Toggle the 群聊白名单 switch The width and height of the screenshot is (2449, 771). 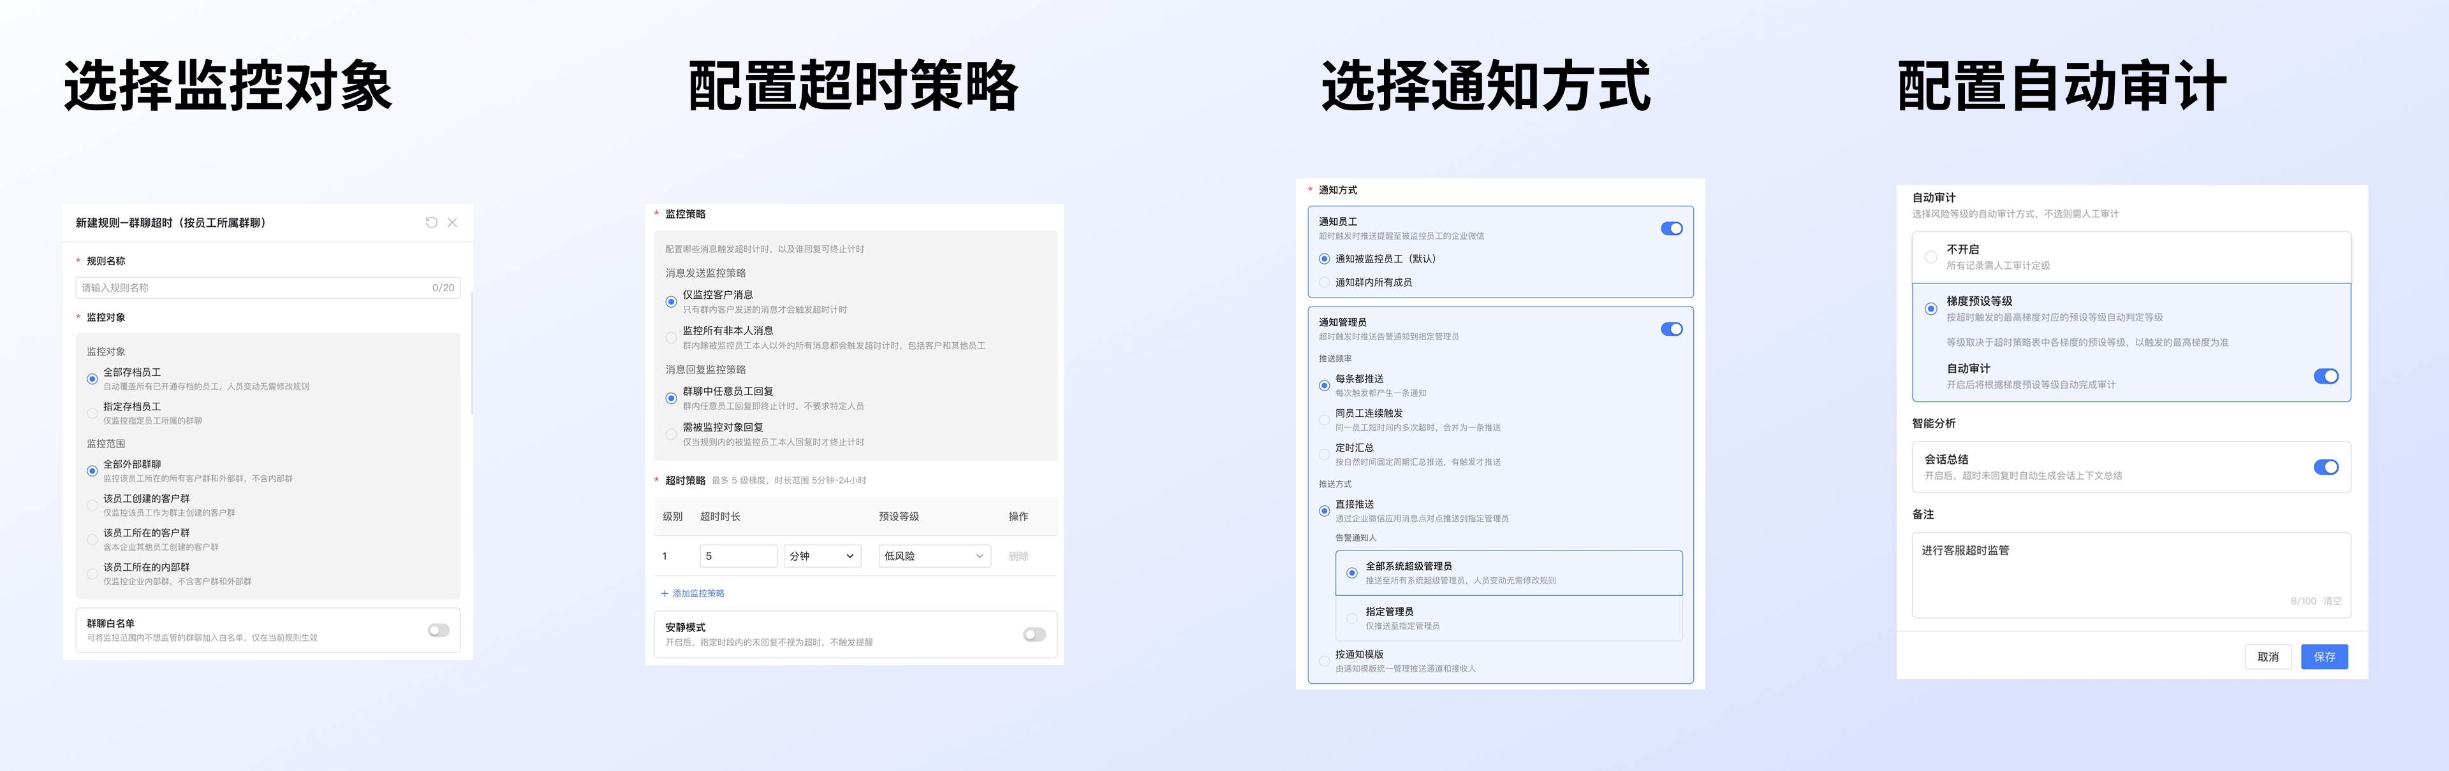pos(438,630)
